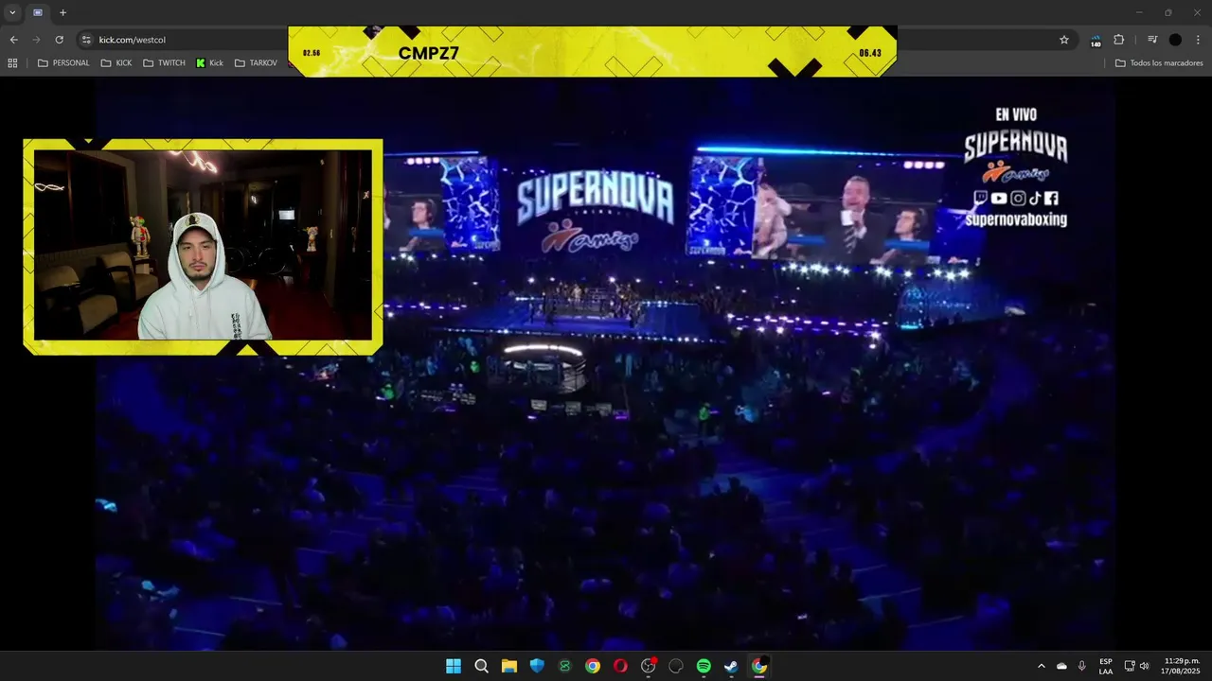Open File Explorer from the taskbar

coord(509,666)
